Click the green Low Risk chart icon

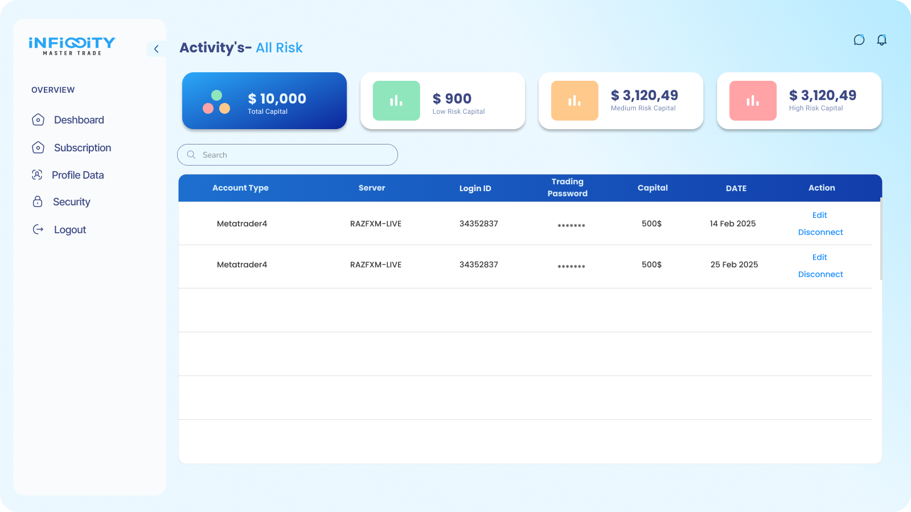pos(396,101)
